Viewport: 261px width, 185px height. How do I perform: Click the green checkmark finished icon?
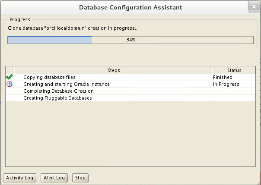tap(10, 77)
